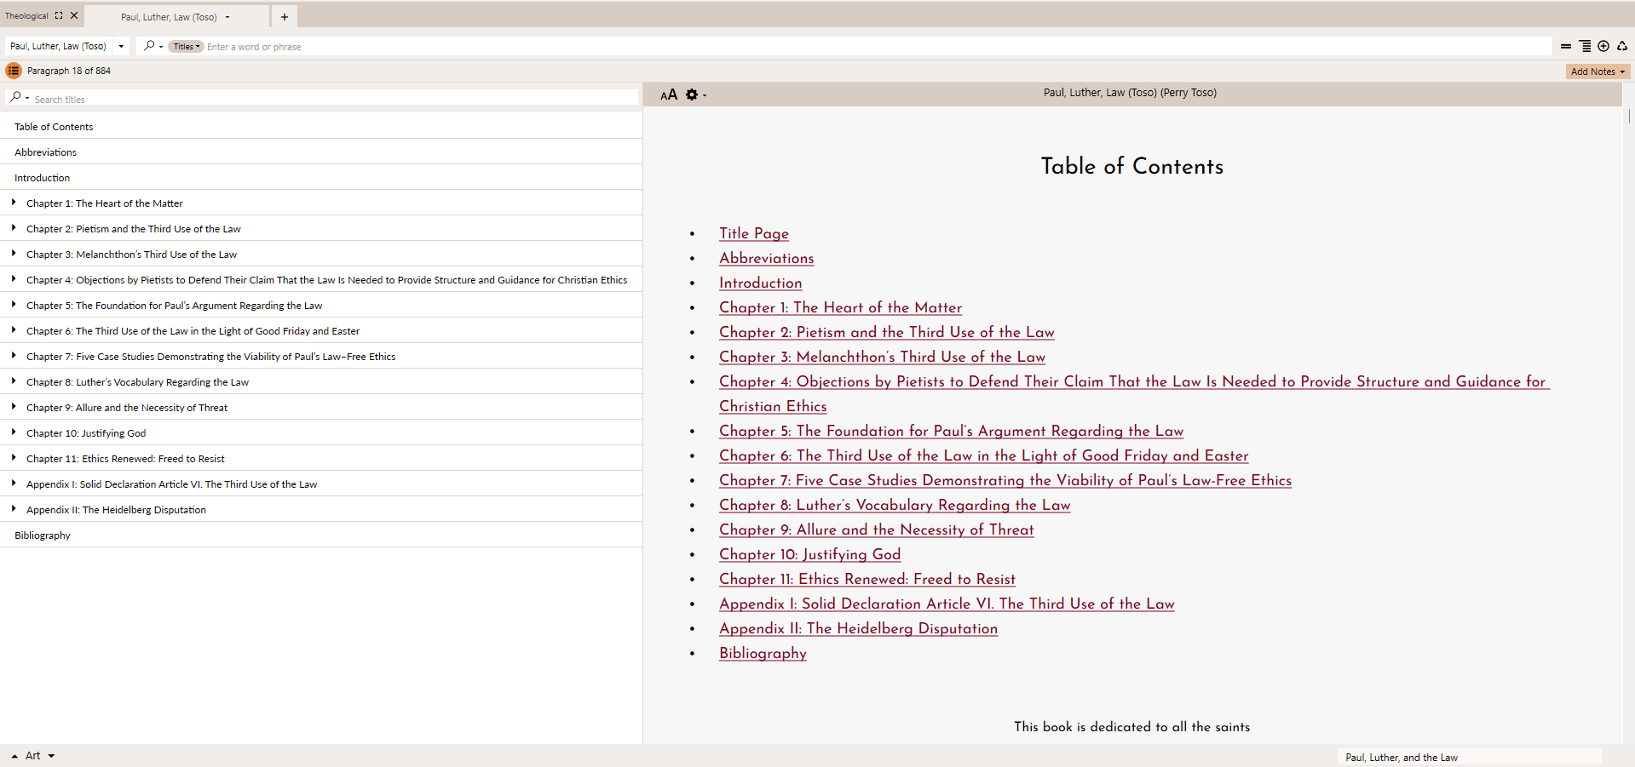The image size is (1635, 767).
Task: Open Chapter 7: Five Case Studies link
Action: (1005, 480)
